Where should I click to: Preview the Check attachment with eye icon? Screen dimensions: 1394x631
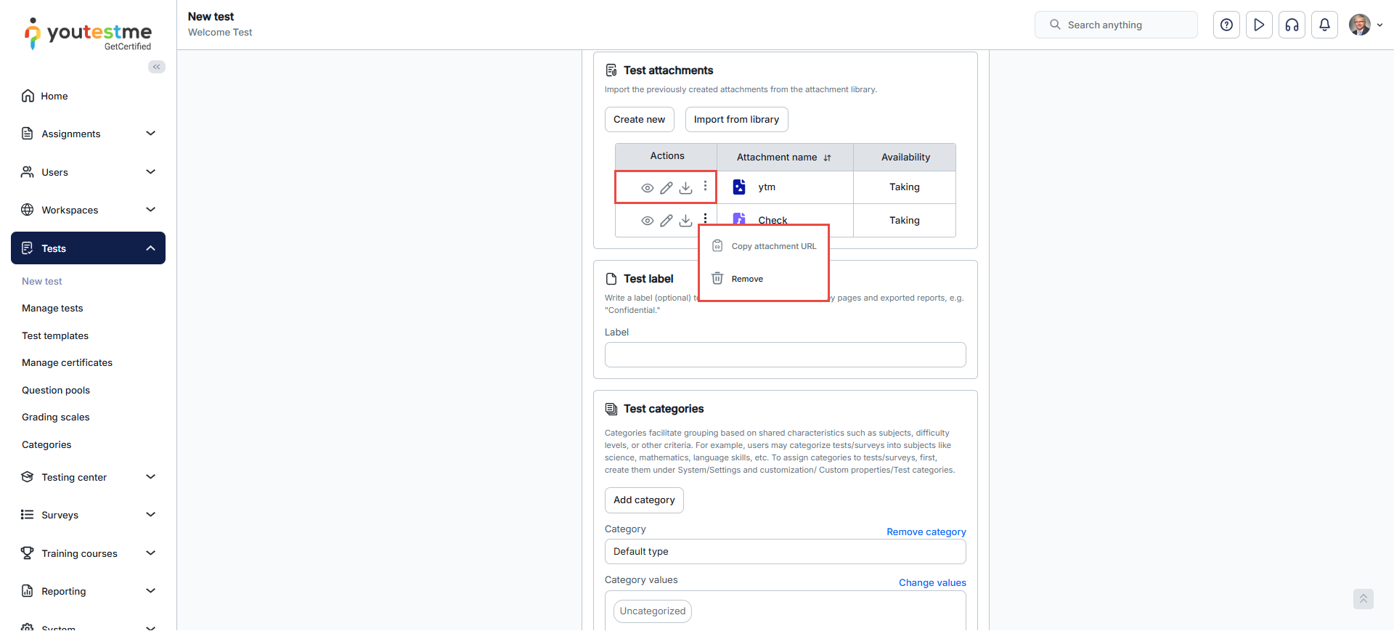[647, 221]
